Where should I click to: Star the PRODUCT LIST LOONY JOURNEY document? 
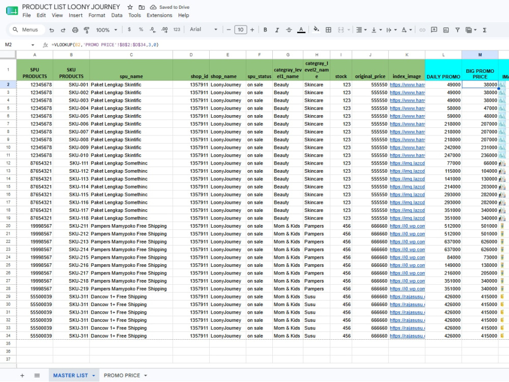click(130, 7)
